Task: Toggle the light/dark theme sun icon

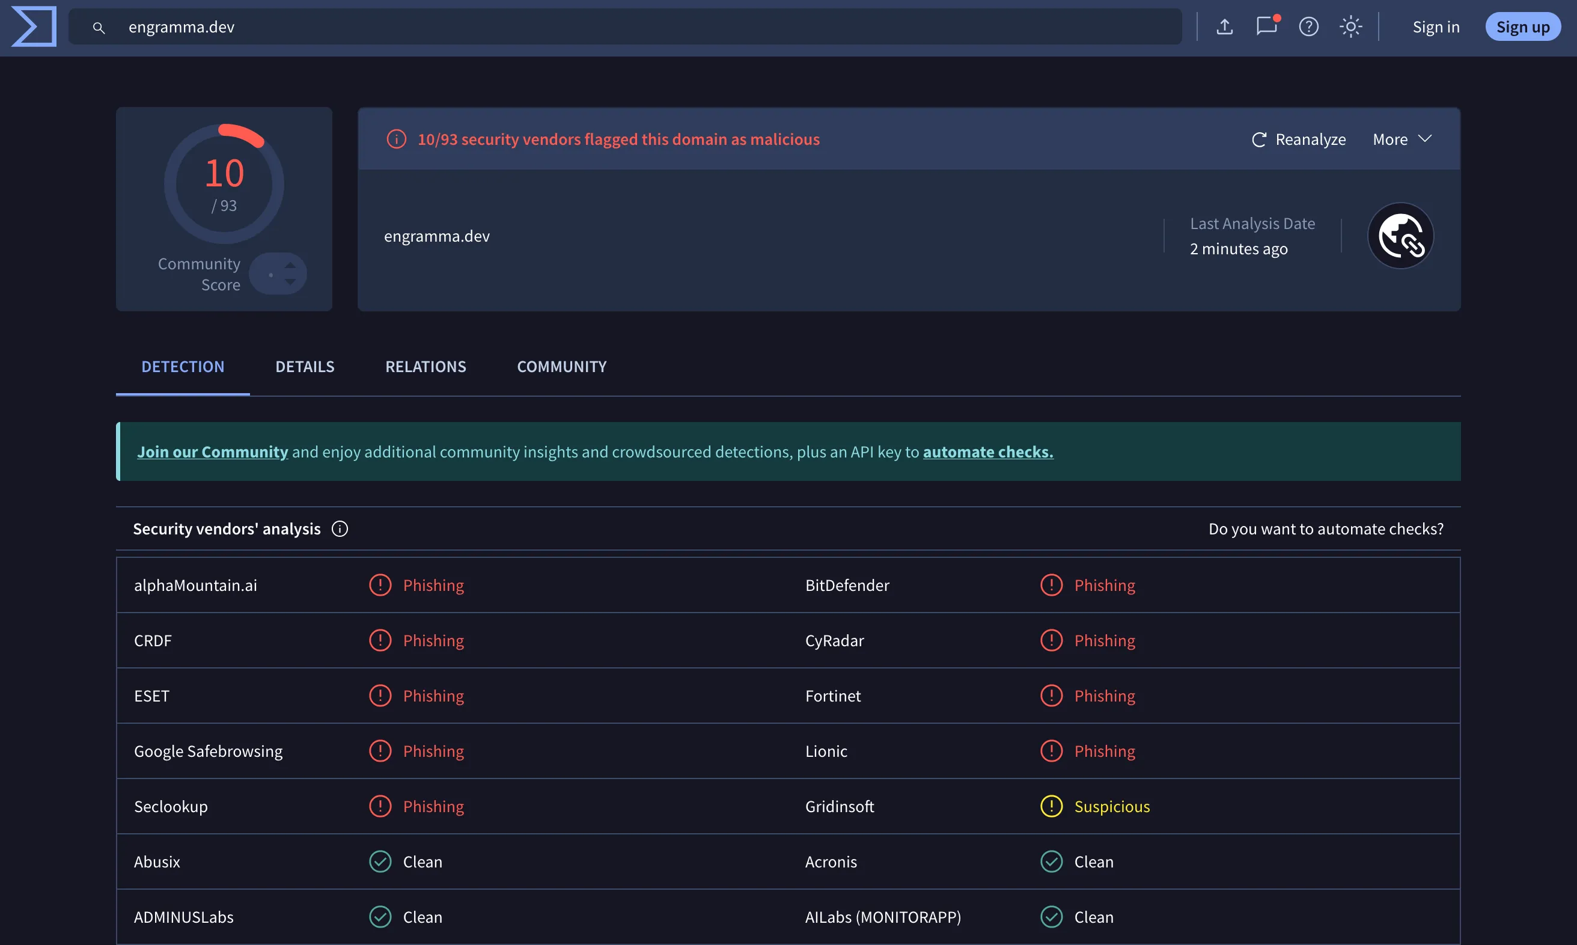Action: click(1350, 26)
